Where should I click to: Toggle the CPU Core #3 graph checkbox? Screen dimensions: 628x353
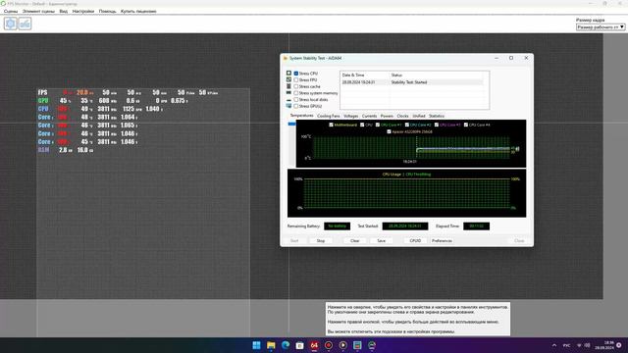click(437, 125)
